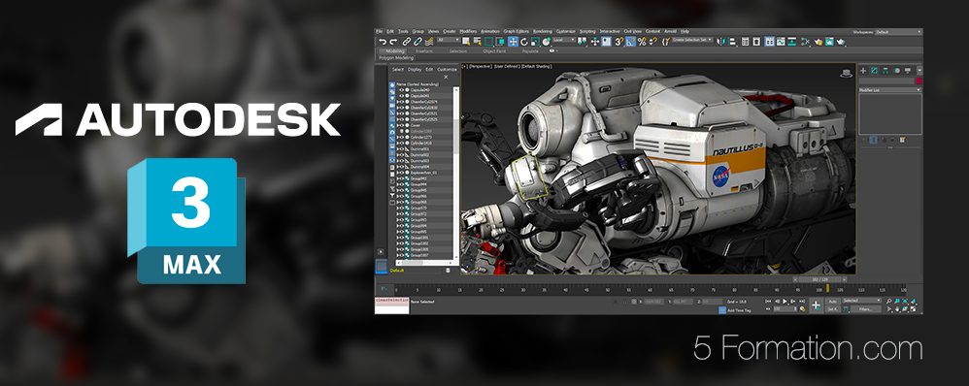Toggle the Angle Snap icon
This screenshot has height=386, width=969.
[x=630, y=42]
